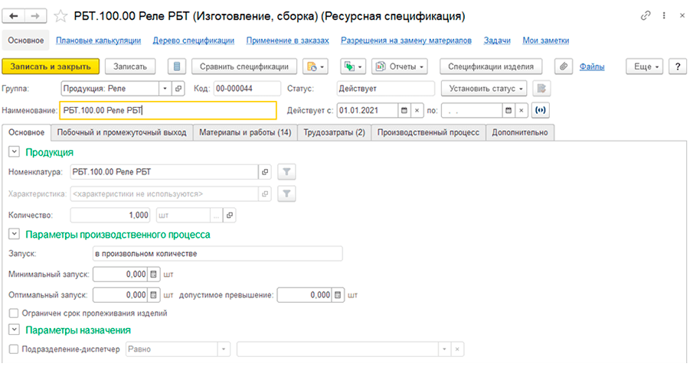Screen dimensions: 690x370
Task: Open calendar for the по date field
Action: (x=509, y=110)
